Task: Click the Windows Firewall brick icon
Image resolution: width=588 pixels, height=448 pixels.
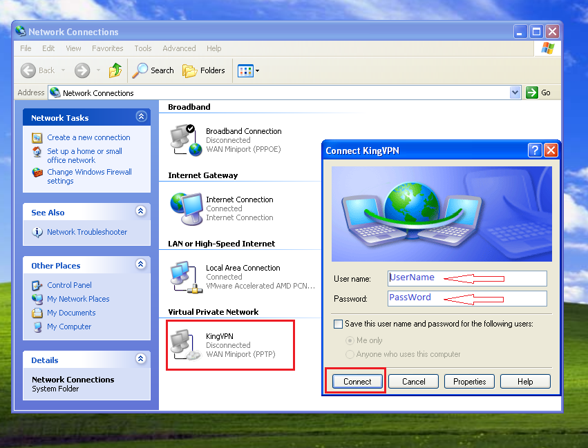Action: pos(37,173)
